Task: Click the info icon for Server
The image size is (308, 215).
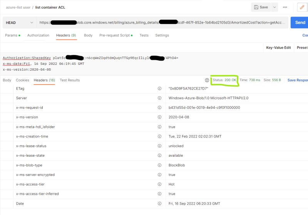Action: tap(159, 98)
